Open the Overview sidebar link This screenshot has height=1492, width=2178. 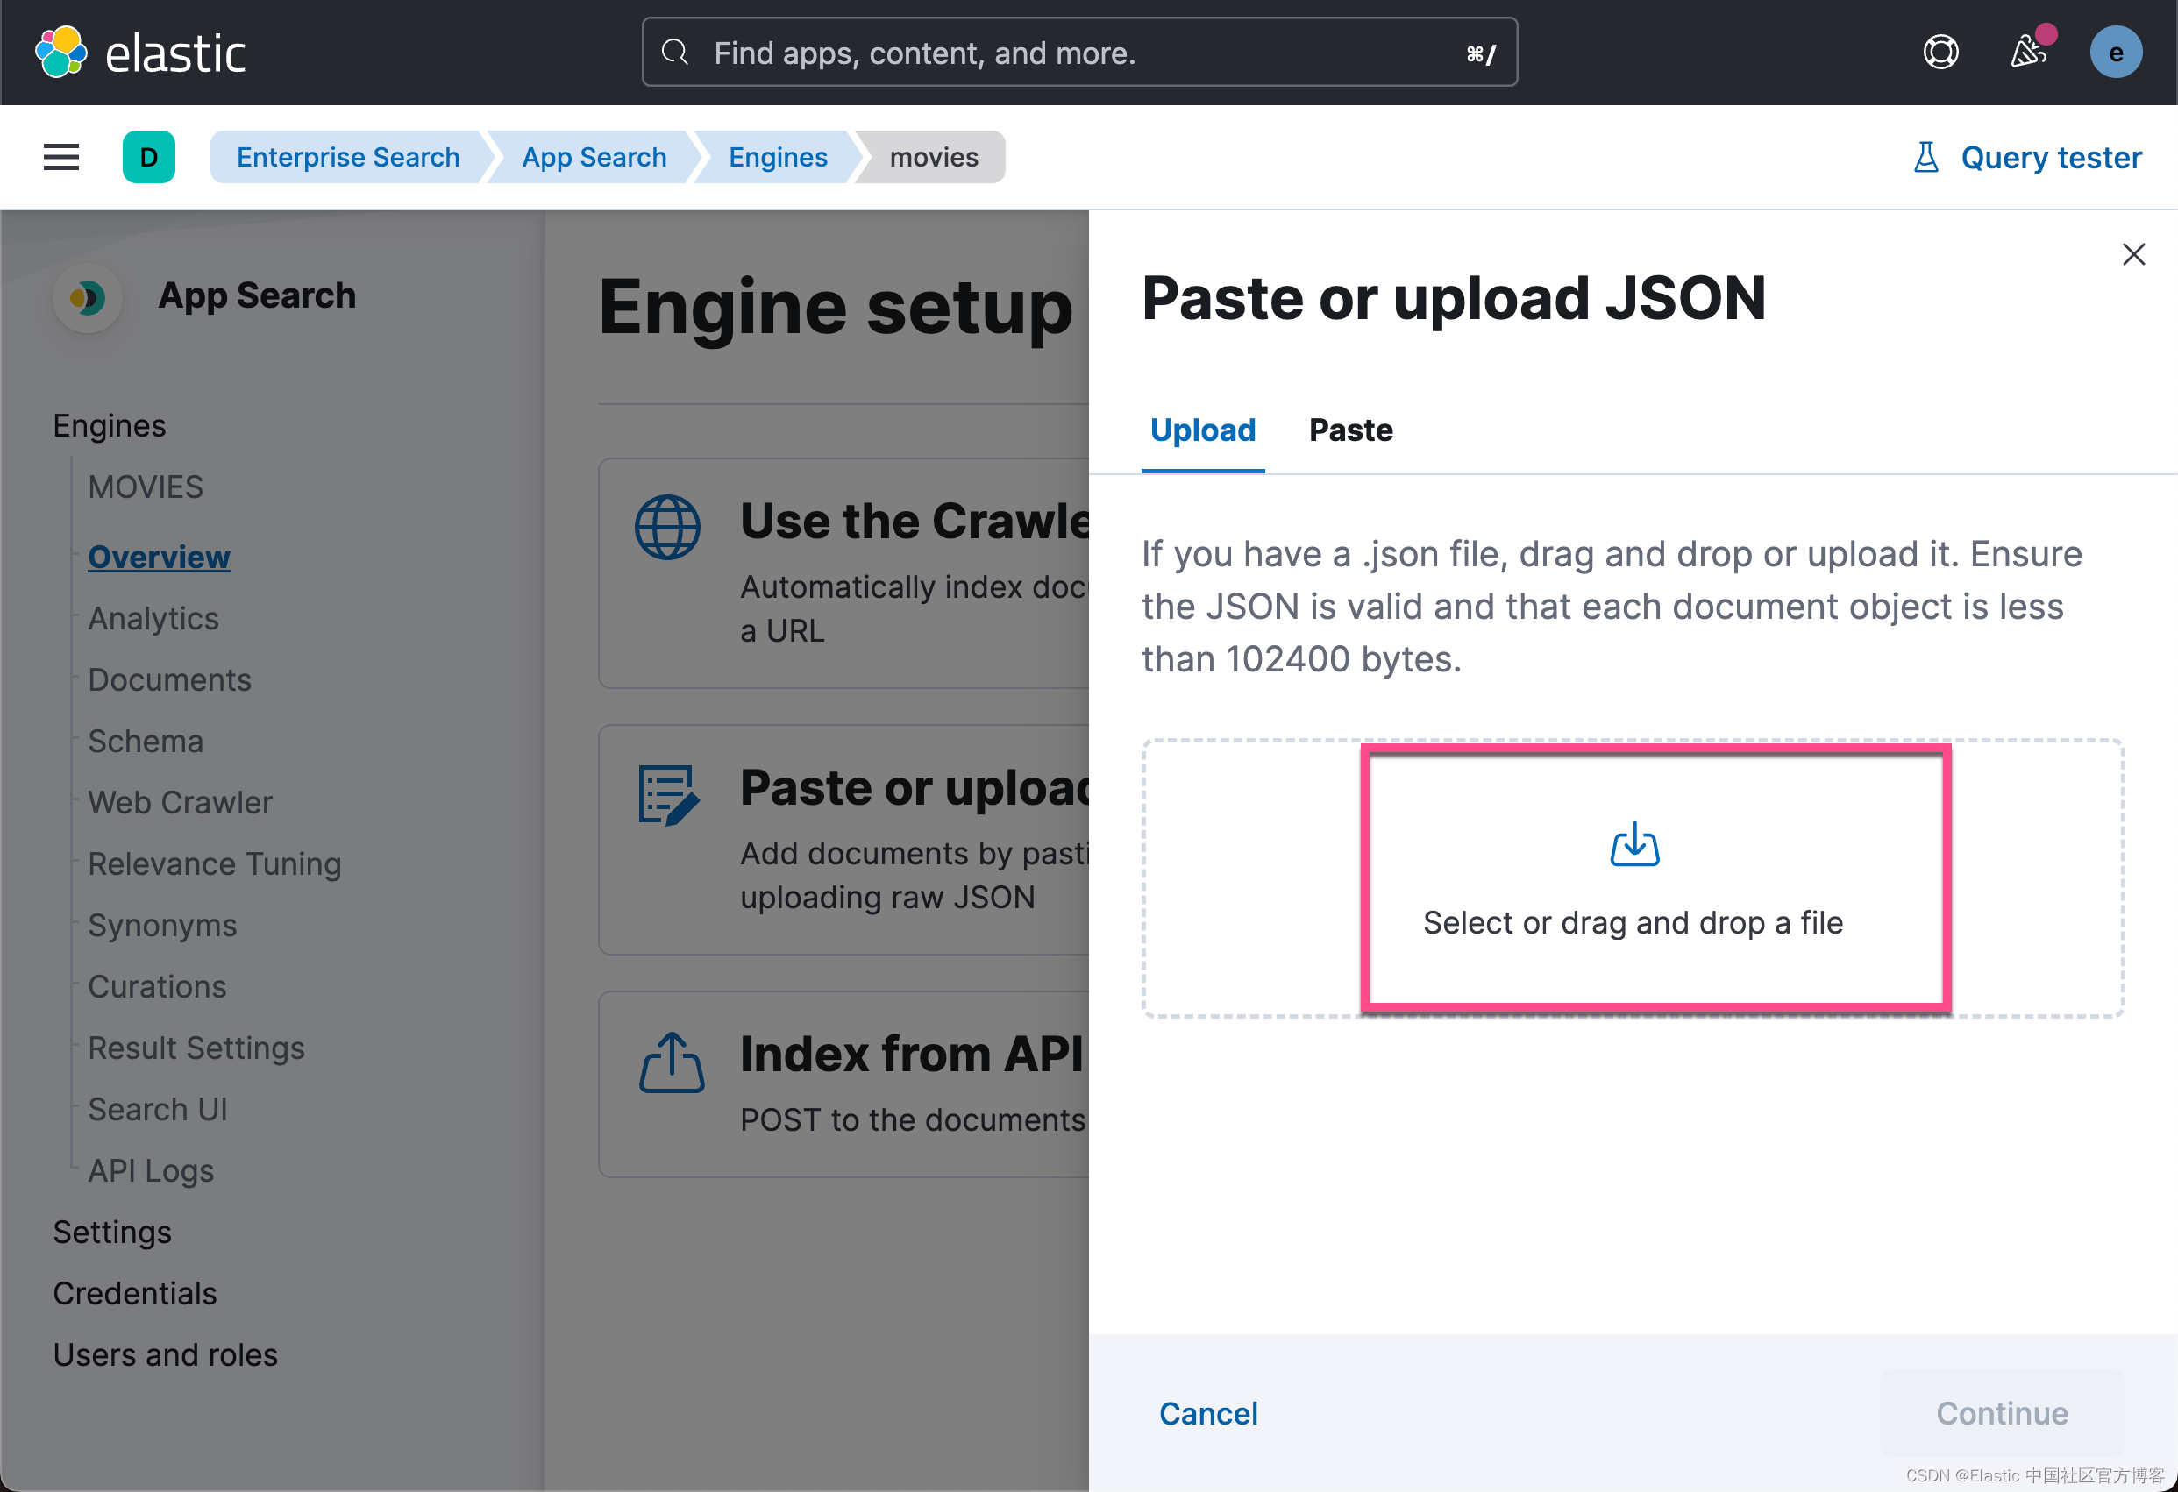click(x=159, y=557)
